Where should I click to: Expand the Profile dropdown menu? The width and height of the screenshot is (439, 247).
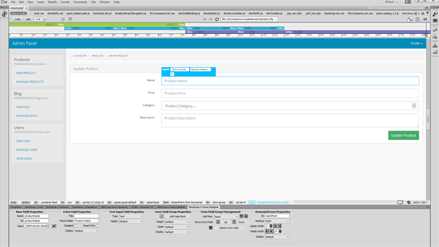pos(417,43)
